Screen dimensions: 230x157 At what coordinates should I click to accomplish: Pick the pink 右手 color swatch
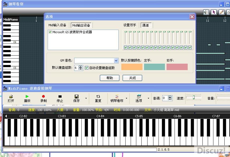pos(177,67)
